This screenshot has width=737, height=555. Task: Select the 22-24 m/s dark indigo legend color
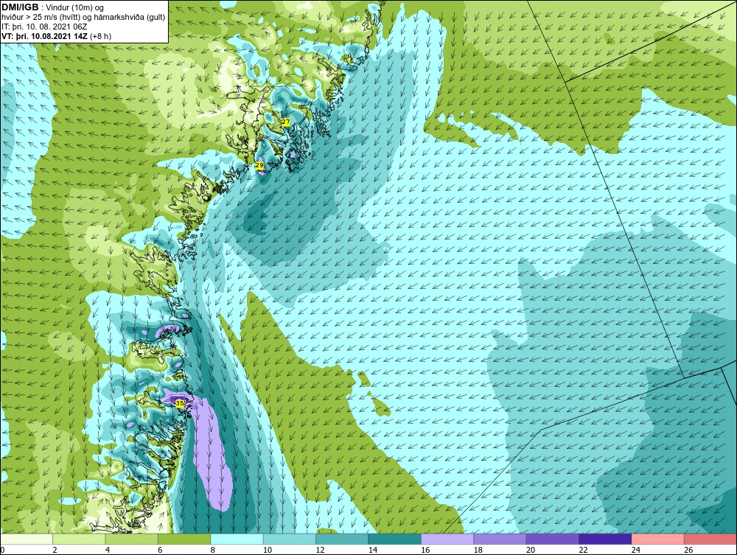[605, 539]
